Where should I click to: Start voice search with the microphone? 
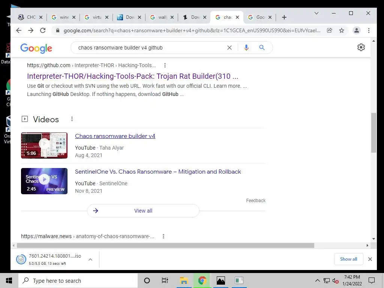coord(246,48)
